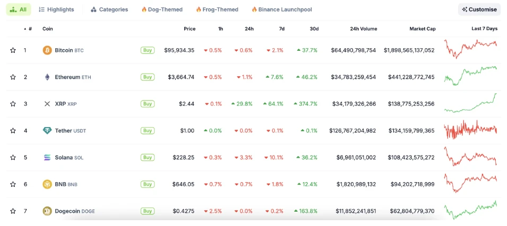Click Buy for XRP
This screenshot has width=507, height=226.
point(148,104)
